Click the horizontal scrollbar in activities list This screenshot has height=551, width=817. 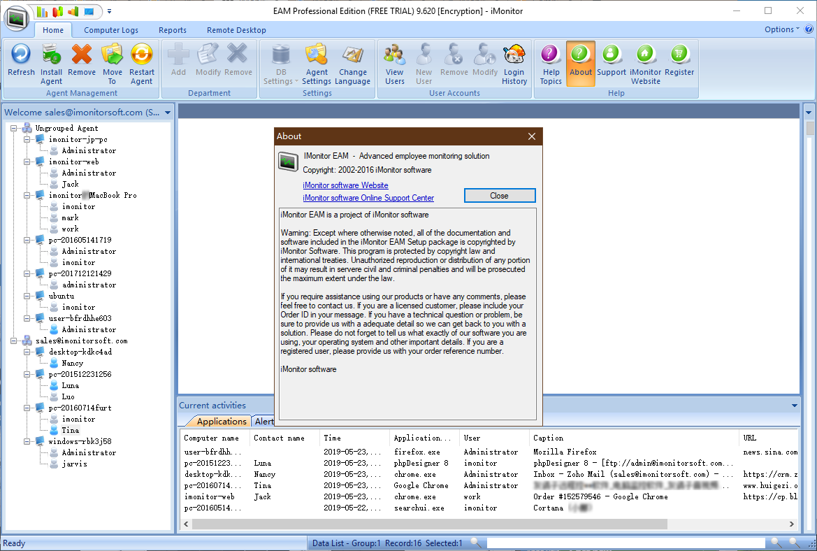point(430,524)
